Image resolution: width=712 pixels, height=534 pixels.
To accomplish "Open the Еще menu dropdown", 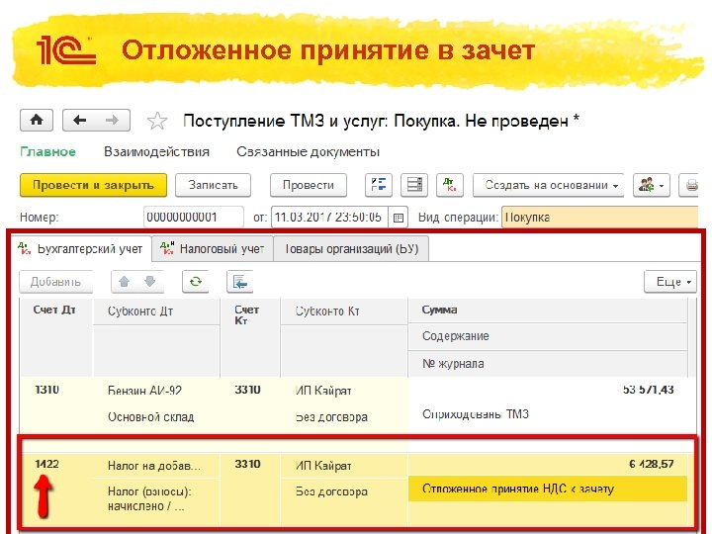I will pyautogui.click(x=670, y=282).
